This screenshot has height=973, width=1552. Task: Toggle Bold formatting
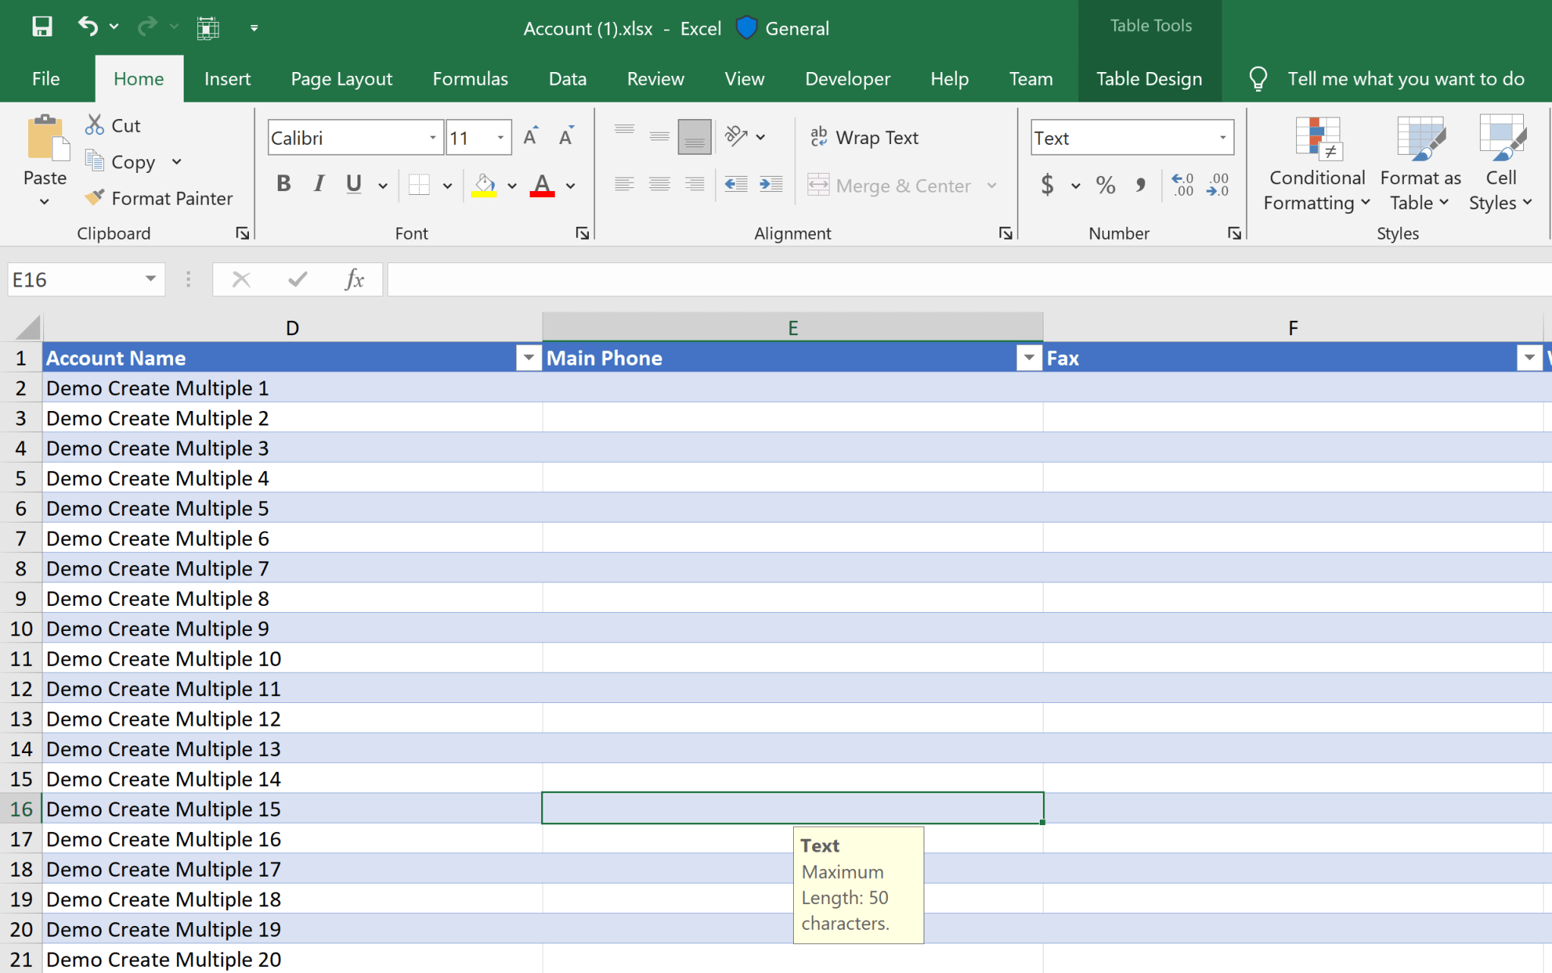coord(283,184)
